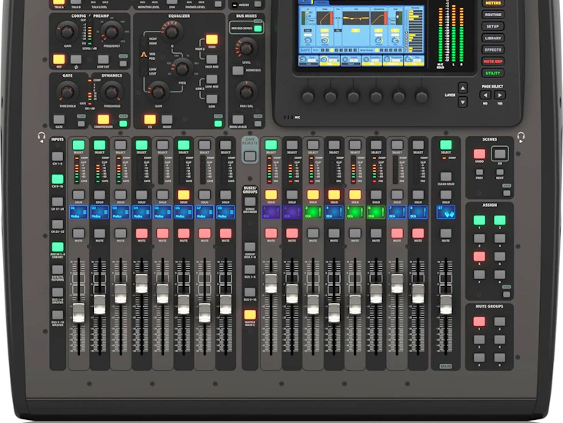Image resolution: width=563 pixels, height=423 pixels.
Task: Toggle MUTE GROUPS button 2
Action: (499, 321)
